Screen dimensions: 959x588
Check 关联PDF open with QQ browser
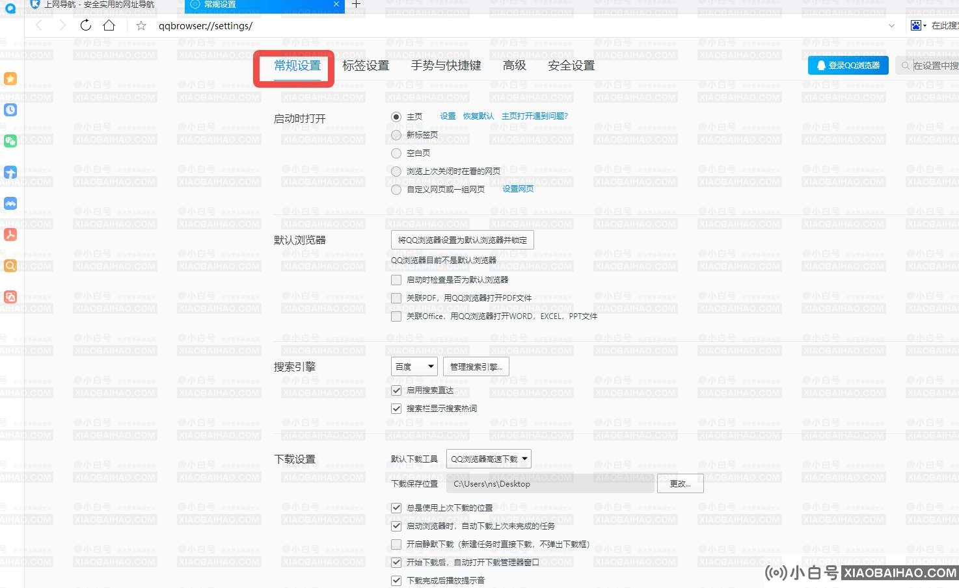(396, 298)
